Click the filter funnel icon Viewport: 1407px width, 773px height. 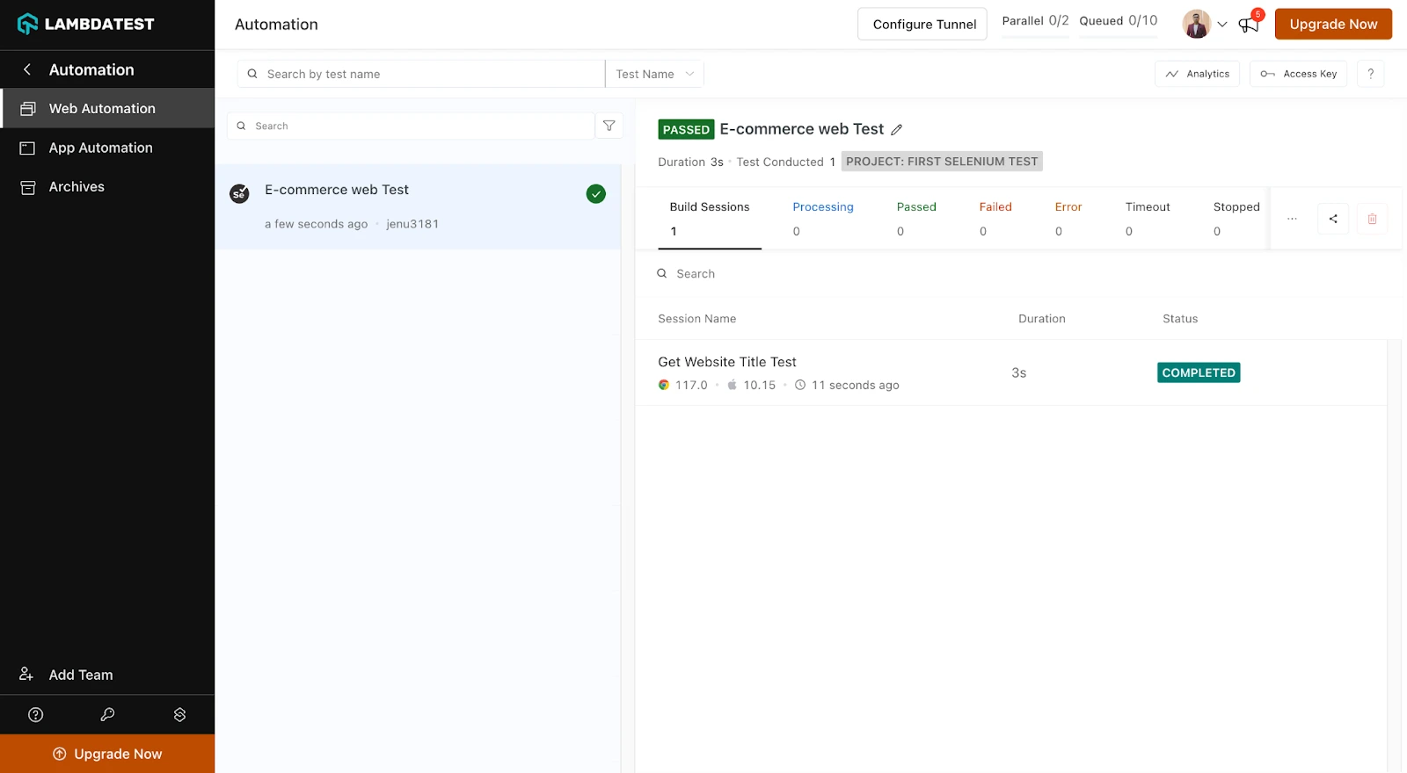(609, 126)
